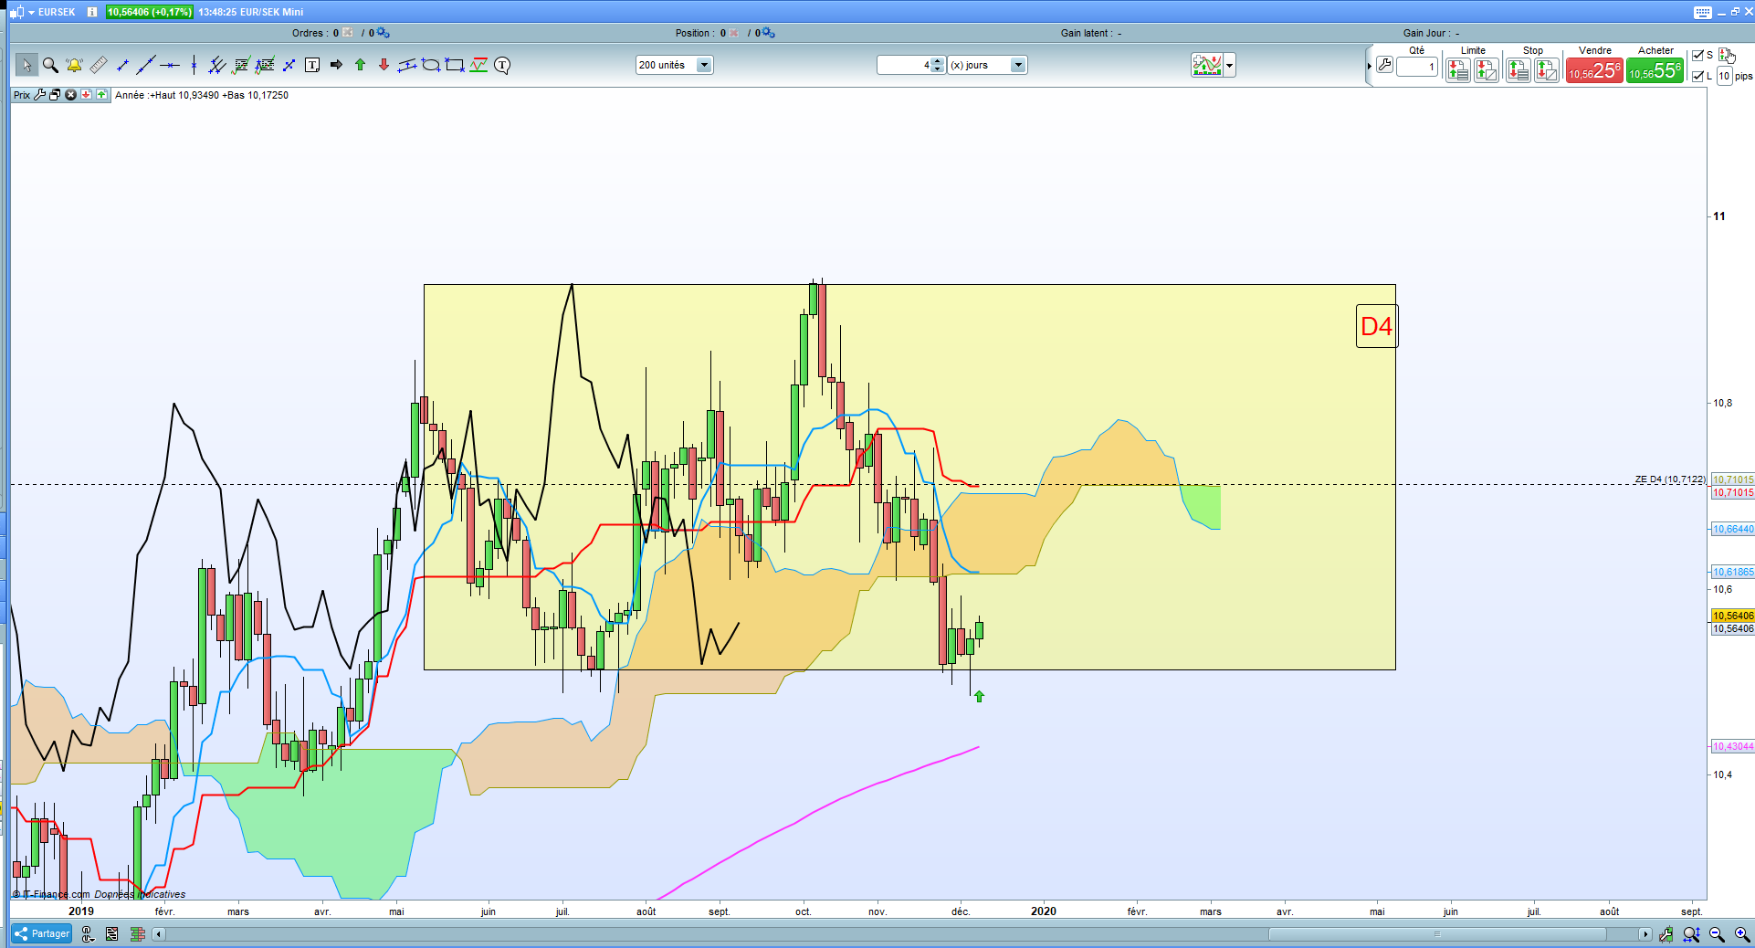This screenshot has width=1755, height=948.
Task: Click the Prix panel label
Action: pyautogui.click(x=22, y=95)
